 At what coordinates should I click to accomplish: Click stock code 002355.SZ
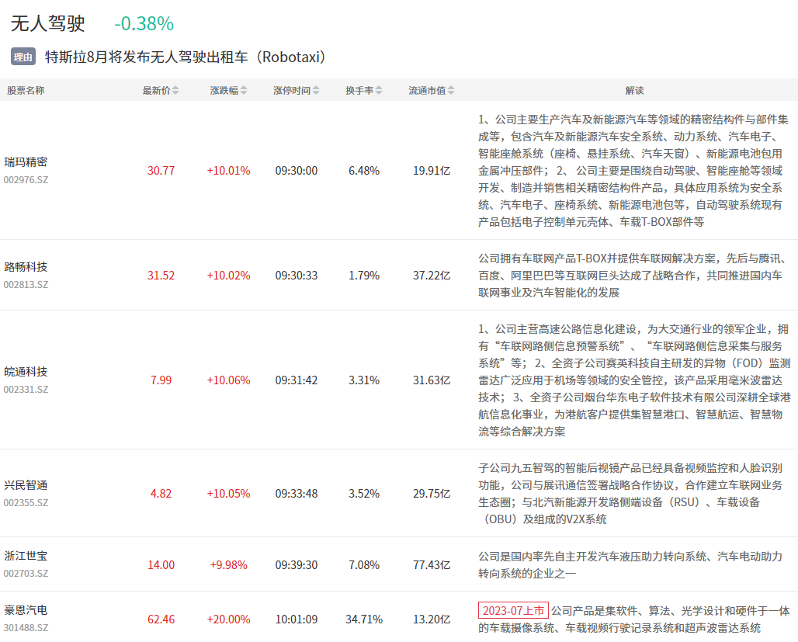[26, 503]
